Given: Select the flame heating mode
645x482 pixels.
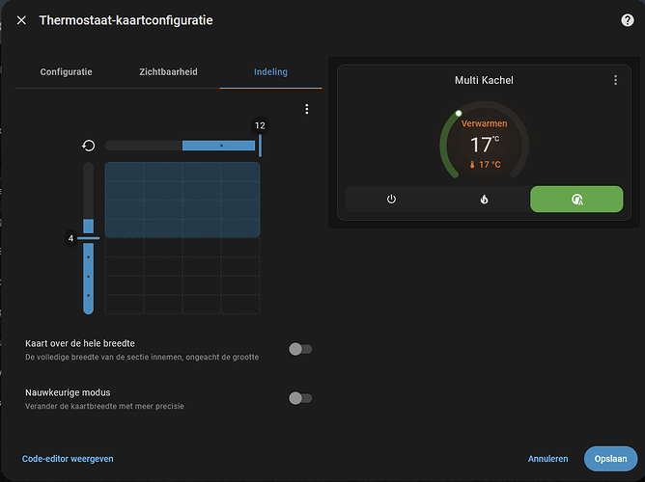Looking at the screenshot, I should [484, 200].
